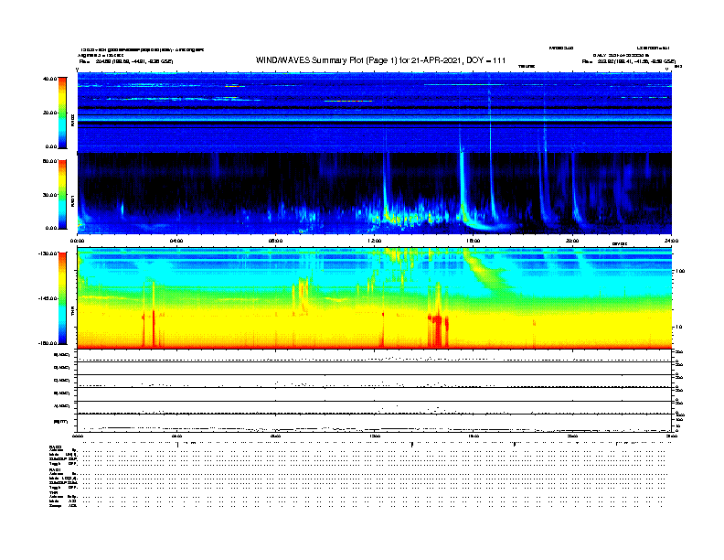
Task: Click 12:00 label on the bottommost time axis
Action: tap(375, 436)
